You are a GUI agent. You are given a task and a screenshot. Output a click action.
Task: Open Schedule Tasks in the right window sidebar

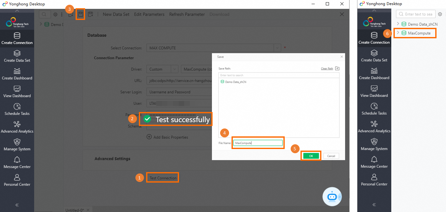374,109
